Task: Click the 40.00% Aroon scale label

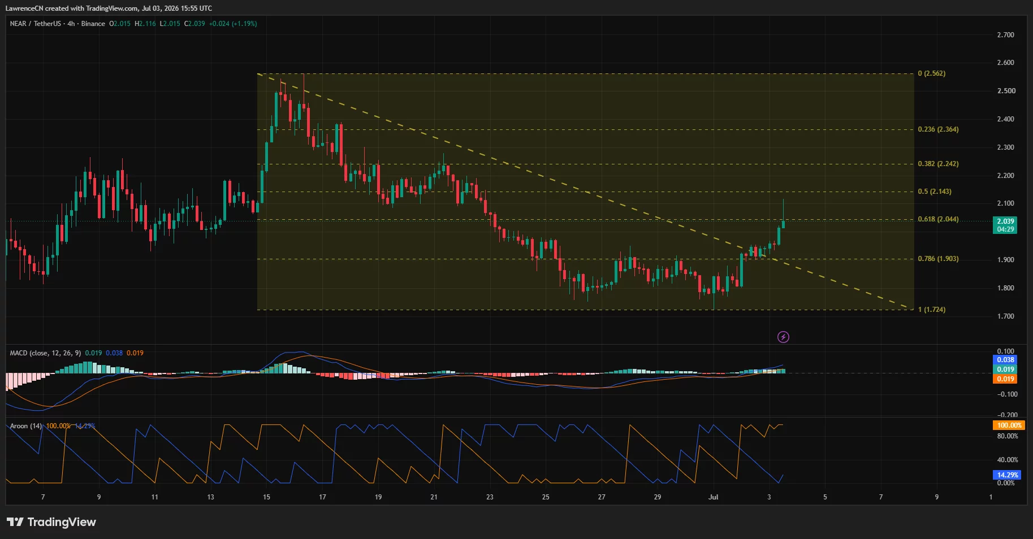Action: click(1008, 460)
